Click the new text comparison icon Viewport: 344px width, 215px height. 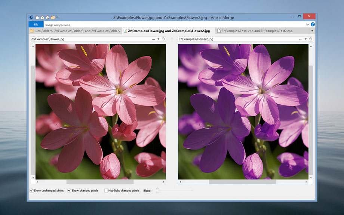(x=37, y=17)
